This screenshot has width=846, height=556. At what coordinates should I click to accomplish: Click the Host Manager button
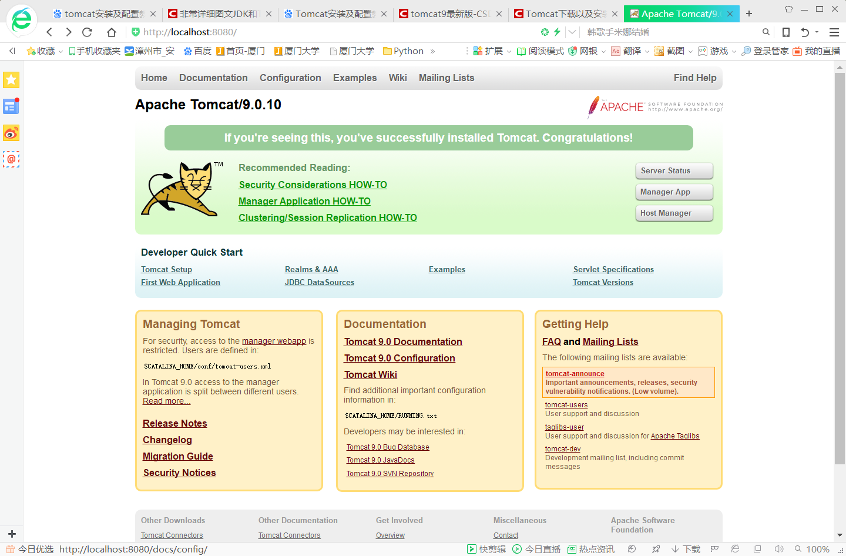point(674,213)
